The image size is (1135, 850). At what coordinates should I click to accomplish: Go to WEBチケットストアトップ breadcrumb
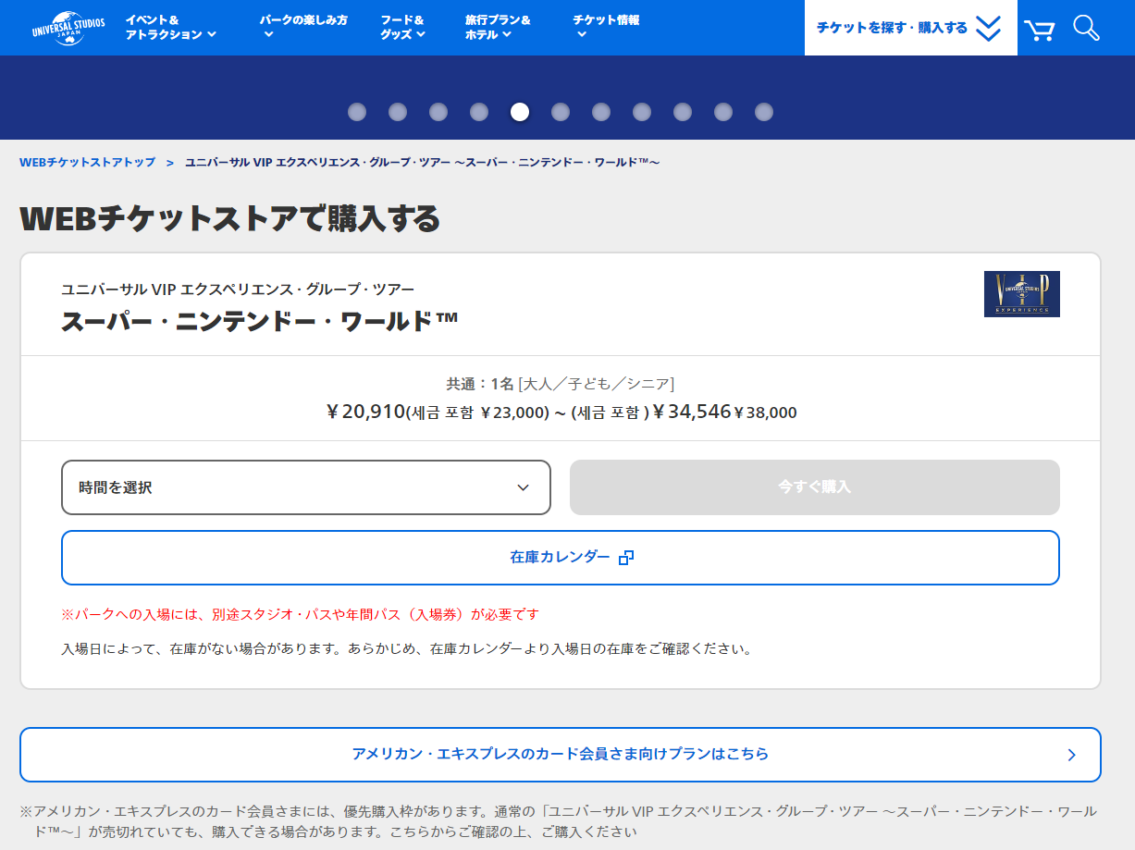pos(88,162)
